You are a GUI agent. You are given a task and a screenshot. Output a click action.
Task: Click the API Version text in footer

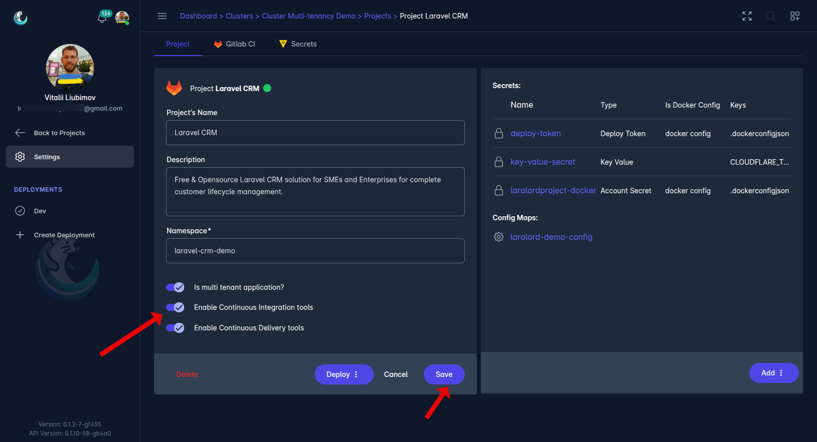(70, 433)
